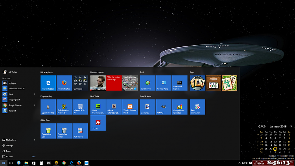Open the OpenCobolIDE tile

click(x=48, y=107)
